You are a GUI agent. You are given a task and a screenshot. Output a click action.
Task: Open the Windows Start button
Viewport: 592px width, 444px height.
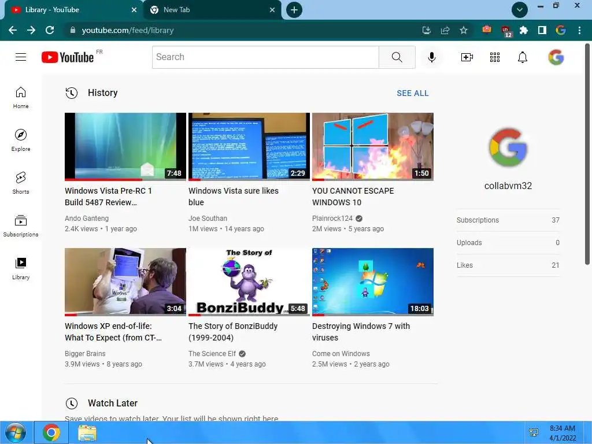click(x=16, y=432)
